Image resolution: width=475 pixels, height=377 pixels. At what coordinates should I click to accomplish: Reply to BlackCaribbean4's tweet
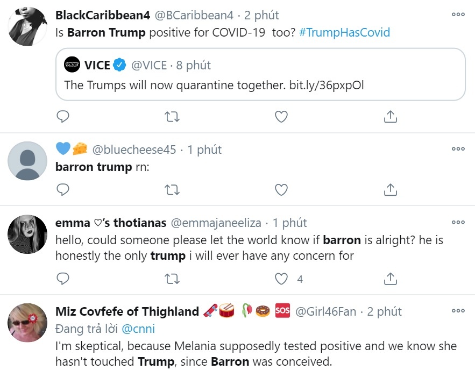(x=63, y=116)
